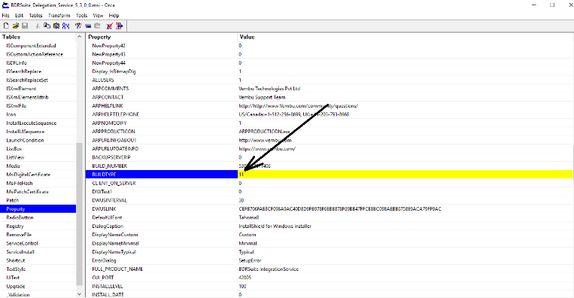Click the blue Find binoculars icon
Image resolution: width=574 pixels, height=298 pixels.
(x=66, y=26)
